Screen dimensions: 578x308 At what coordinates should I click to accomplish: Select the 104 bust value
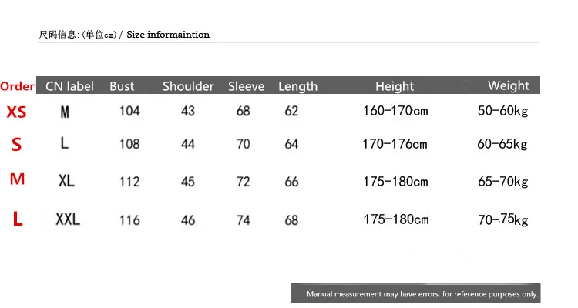pyautogui.click(x=129, y=111)
